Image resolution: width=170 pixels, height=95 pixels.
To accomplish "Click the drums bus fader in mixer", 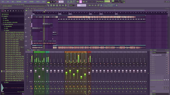I will tap(89, 73).
